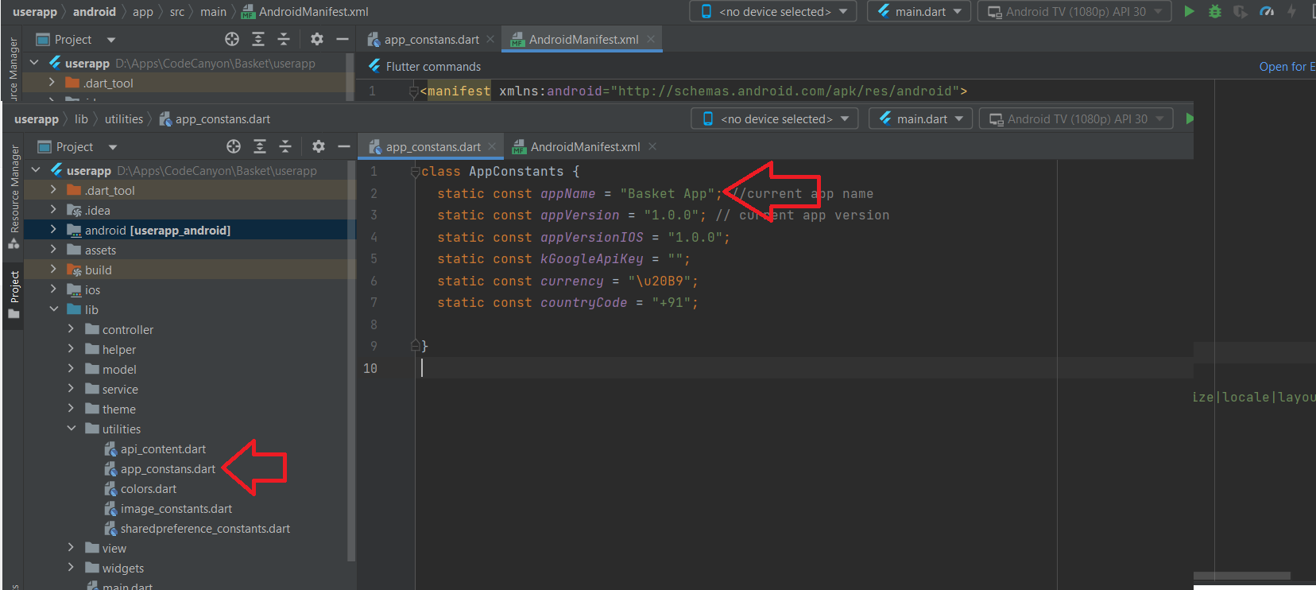
Task: Click the lightning Apply Changes icon
Action: click(x=1292, y=11)
